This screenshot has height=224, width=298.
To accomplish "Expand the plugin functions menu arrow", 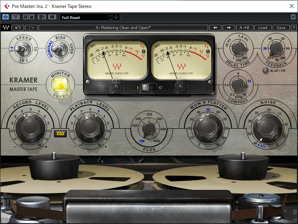I will pyautogui.click(x=293, y=17).
